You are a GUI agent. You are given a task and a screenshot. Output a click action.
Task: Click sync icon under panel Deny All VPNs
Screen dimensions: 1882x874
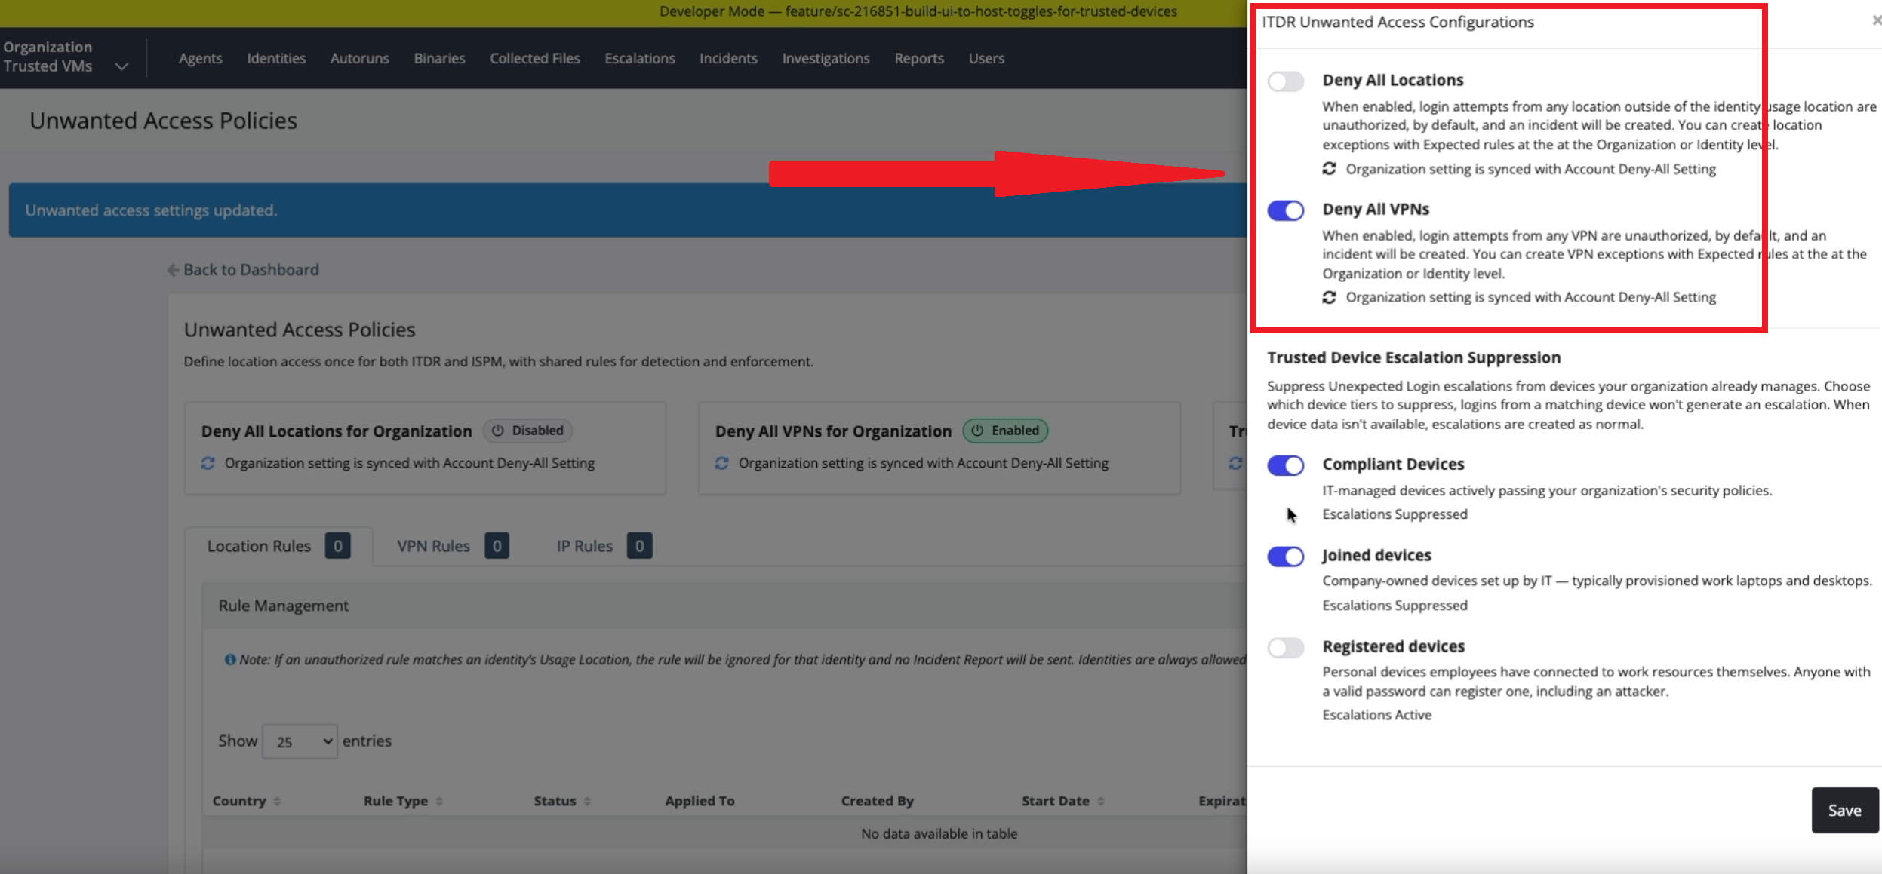click(x=1330, y=298)
